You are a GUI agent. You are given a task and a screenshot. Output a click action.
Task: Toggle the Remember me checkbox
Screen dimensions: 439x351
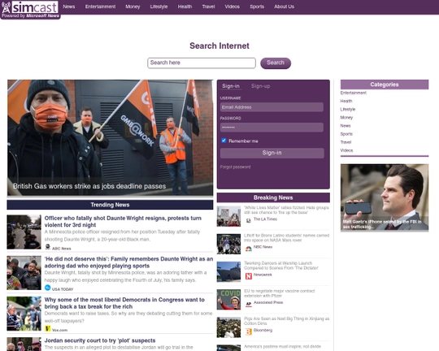coord(224,141)
